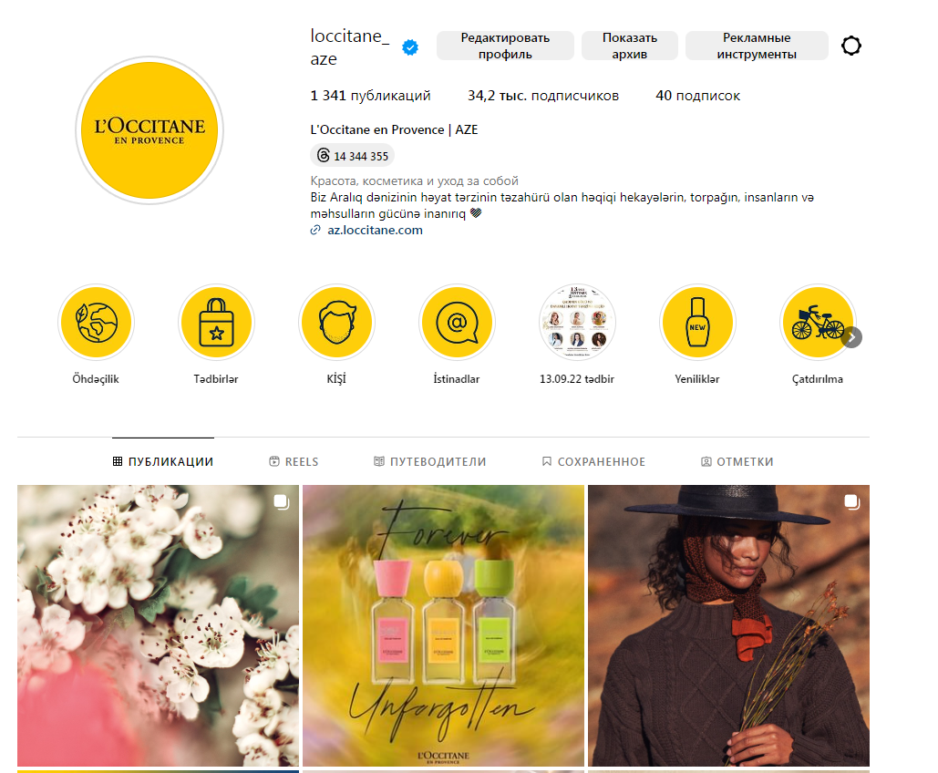This screenshot has width=938, height=773.
Task: Open the settings gear icon
Action: (x=850, y=46)
